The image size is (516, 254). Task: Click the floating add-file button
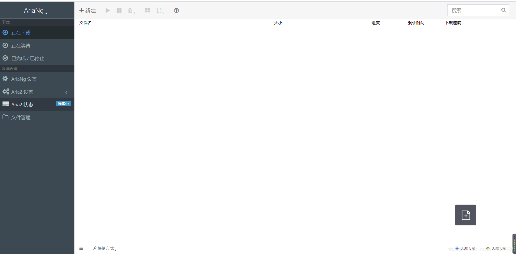tap(465, 215)
